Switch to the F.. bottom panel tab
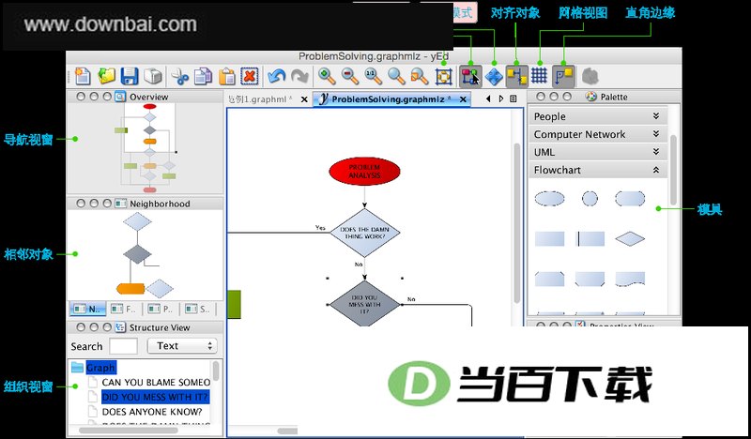The width and height of the screenshot is (751, 439). click(x=124, y=309)
